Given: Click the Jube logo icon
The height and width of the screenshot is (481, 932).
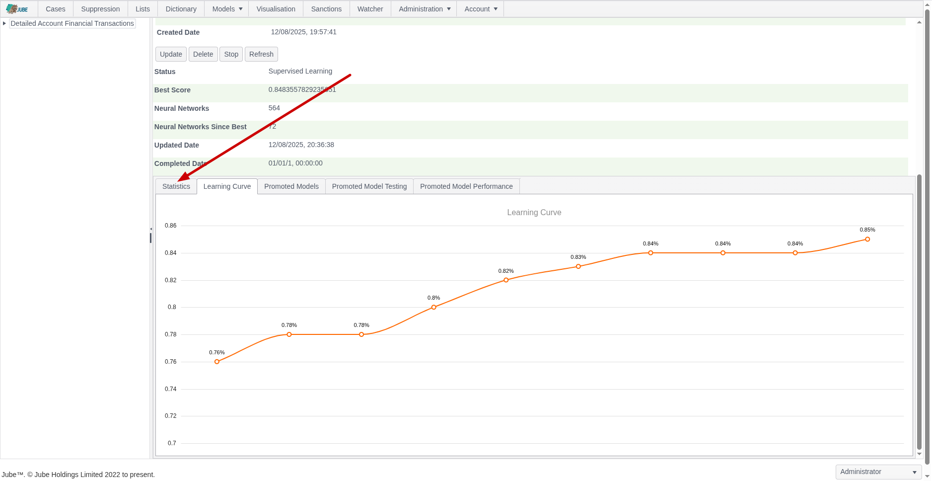Looking at the screenshot, I should pos(17,9).
